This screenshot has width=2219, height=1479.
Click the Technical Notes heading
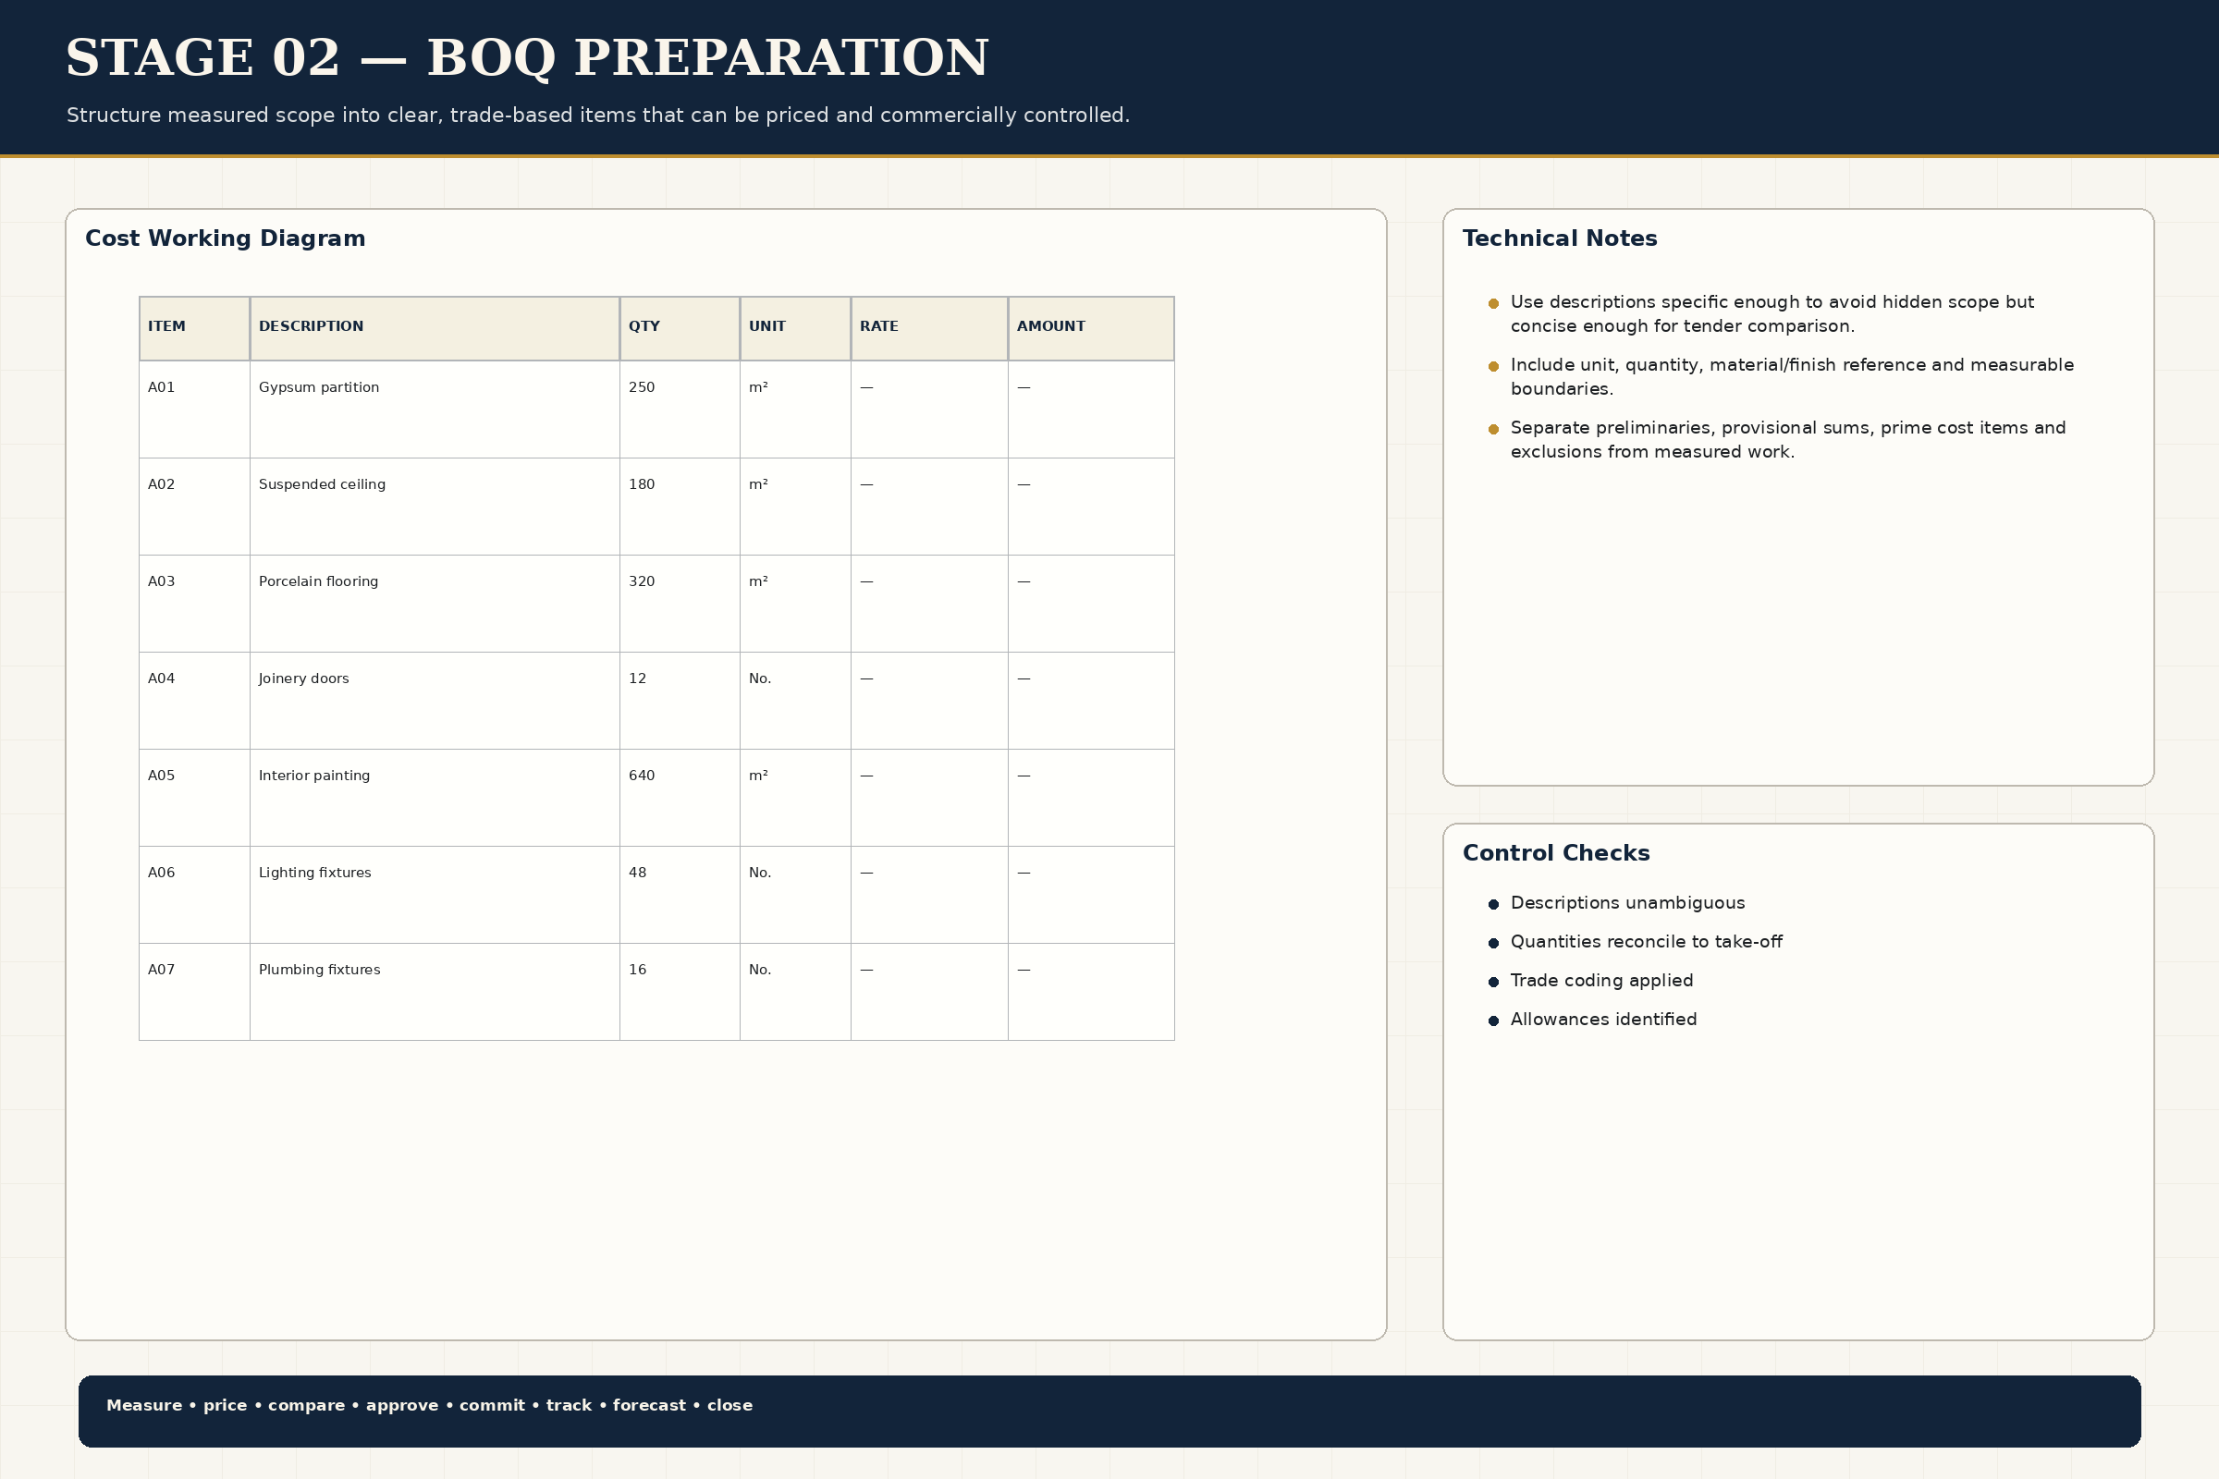coord(1560,238)
